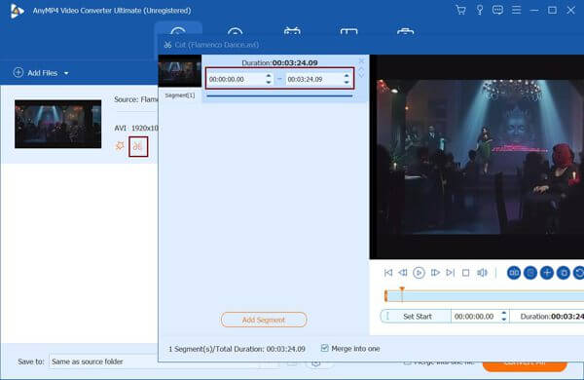
Task: Increase segment start time 00:00:00.00
Action: click(x=269, y=76)
